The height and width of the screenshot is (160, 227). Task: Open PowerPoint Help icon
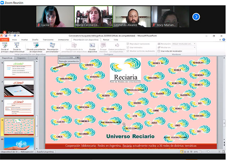click(224, 40)
